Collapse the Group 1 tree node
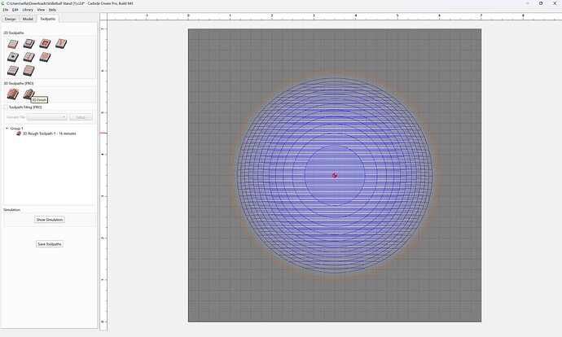 (7, 129)
